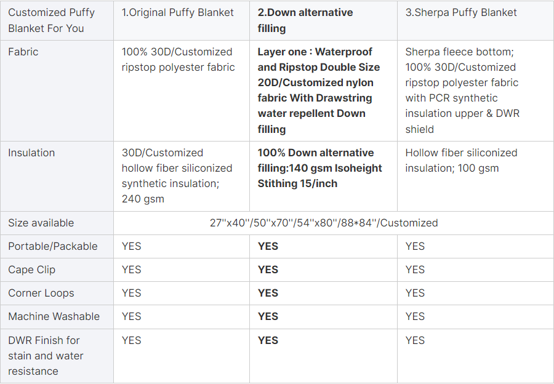
Task: Click the '1.Original Puffy Blanket' column header
Action: [x=177, y=13]
